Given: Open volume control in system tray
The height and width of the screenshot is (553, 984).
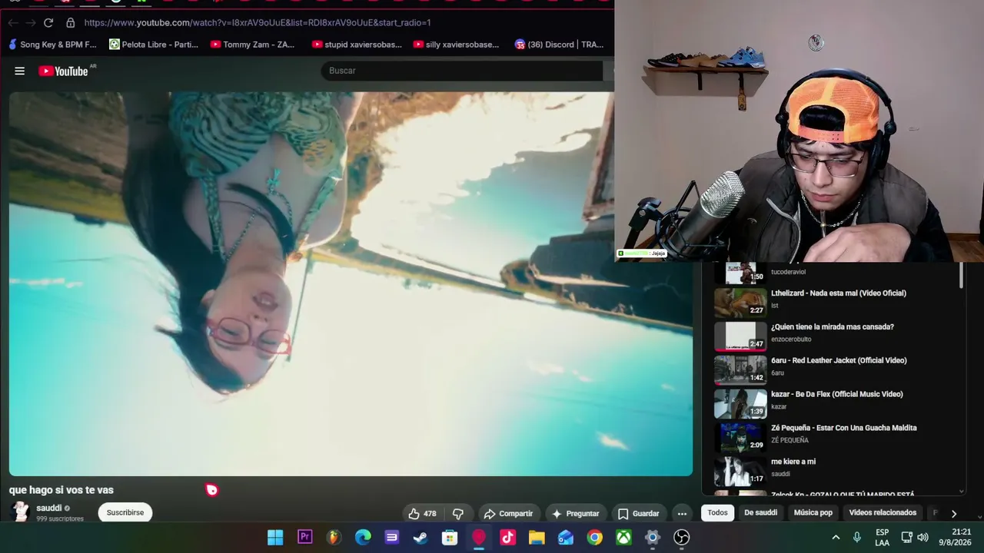Looking at the screenshot, I should [x=923, y=538].
